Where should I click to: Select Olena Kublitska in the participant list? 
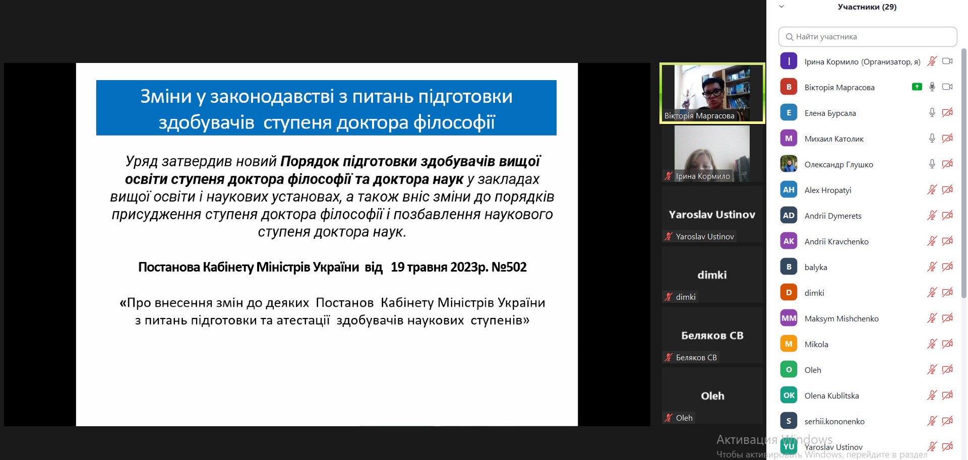[x=831, y=396]
